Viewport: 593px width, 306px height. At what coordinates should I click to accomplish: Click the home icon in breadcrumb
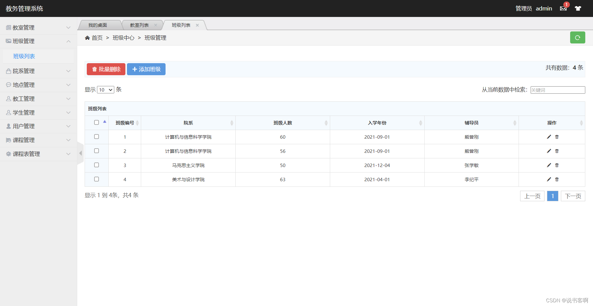(x=87, y=38)
